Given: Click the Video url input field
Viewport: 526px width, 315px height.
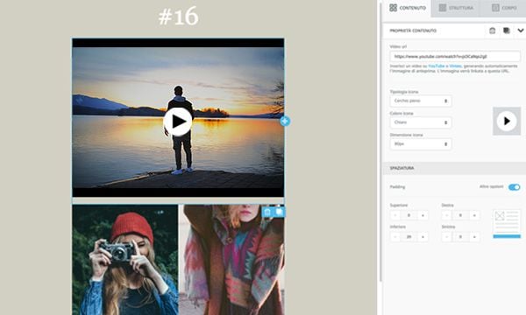Looking at the screenshot, I should (455, 56).
